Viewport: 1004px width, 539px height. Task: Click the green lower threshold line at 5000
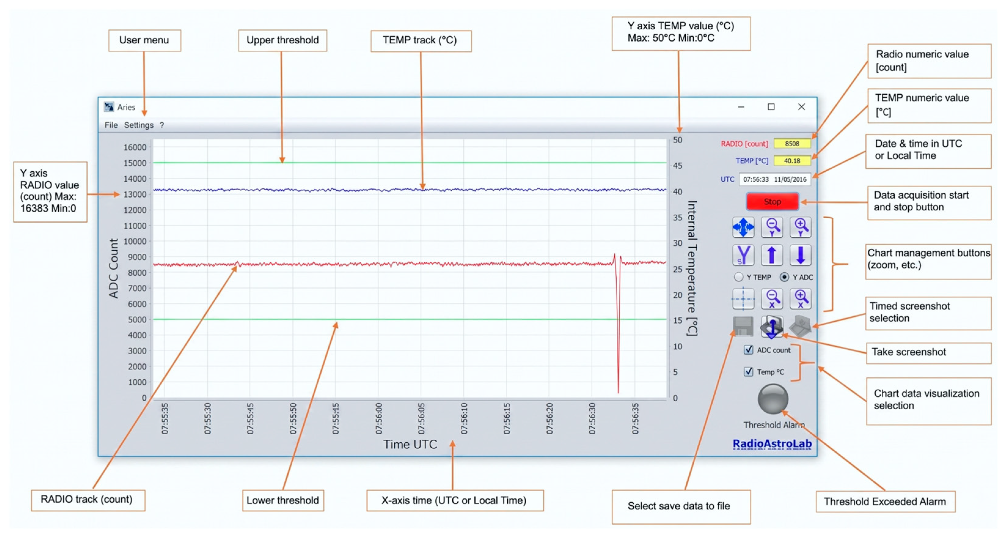click(409, 319)
